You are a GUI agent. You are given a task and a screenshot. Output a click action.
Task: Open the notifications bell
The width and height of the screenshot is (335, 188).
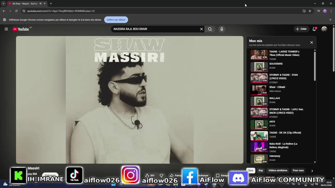(x=314, y=29)
